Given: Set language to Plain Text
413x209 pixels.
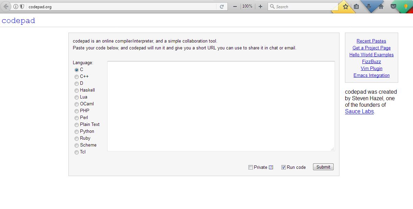Looking at the screenshot, I should click(x=77, y=125).
